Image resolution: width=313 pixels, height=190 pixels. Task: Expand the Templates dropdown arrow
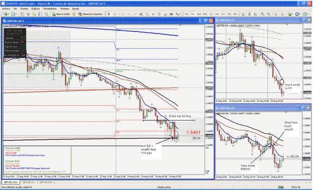point(307,14)
